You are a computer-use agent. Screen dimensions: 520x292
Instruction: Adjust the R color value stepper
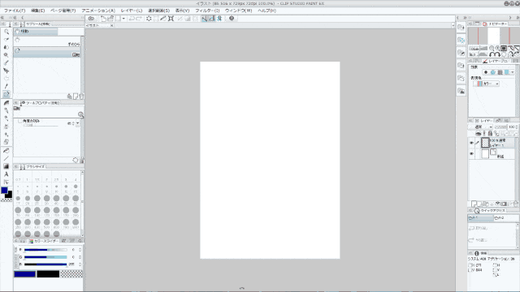pos(80,250)
